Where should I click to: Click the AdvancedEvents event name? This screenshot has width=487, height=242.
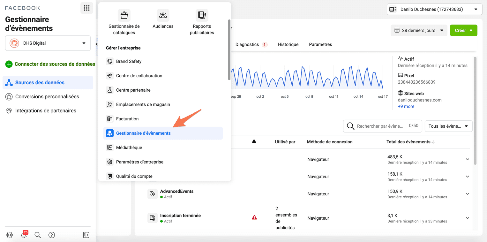pos(177,191)
